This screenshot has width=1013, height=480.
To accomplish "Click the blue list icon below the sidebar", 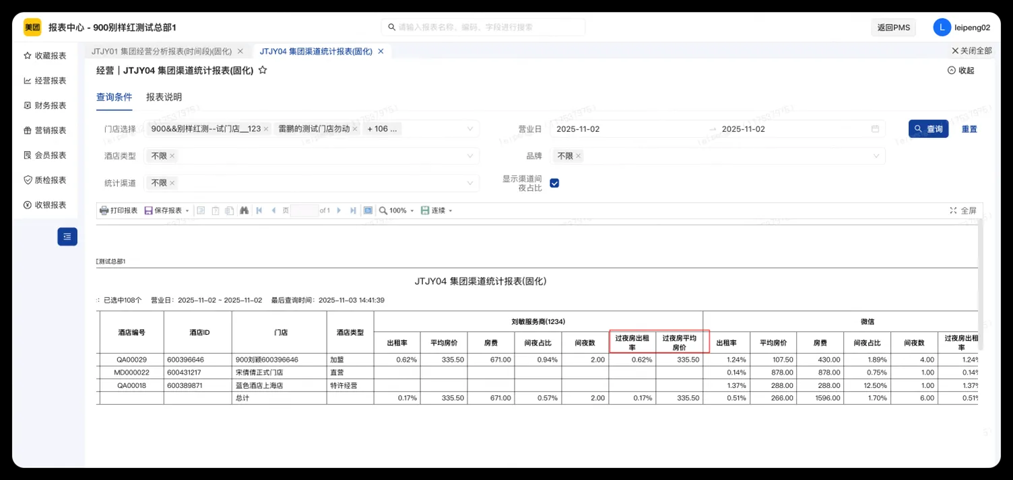I will pos(67,237).
